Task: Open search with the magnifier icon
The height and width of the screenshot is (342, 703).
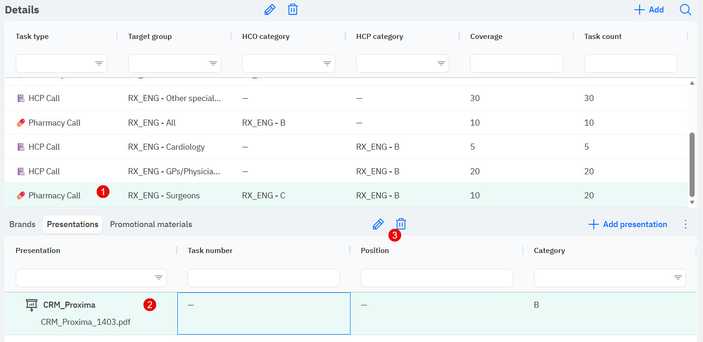Action: coord(685,10)
